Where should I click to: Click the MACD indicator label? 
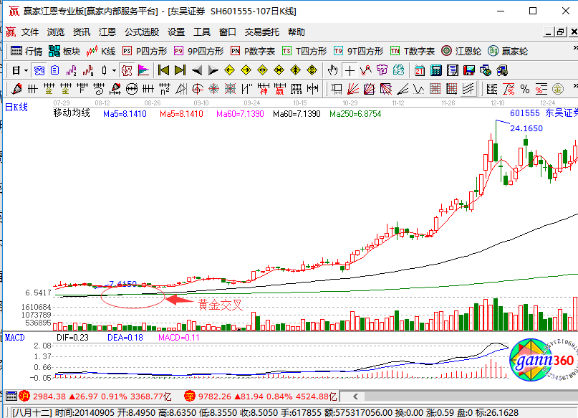click(x=15, y=338)
